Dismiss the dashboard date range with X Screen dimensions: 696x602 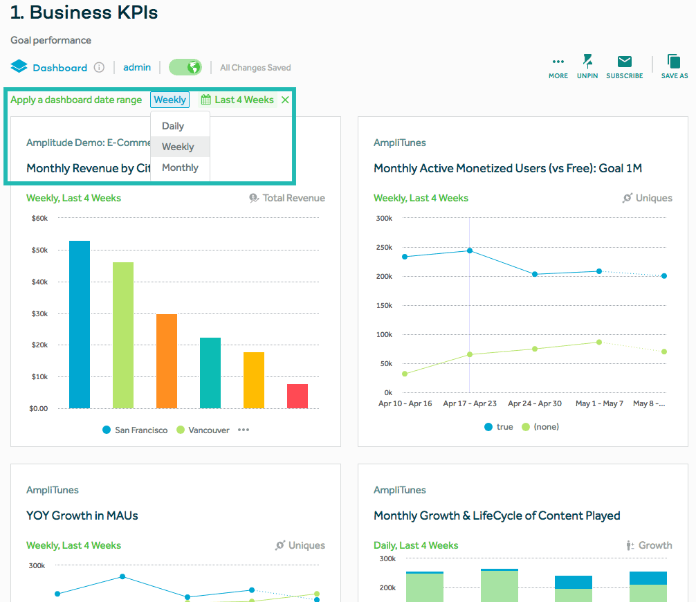pyautogui.click(x=284, y=99)
